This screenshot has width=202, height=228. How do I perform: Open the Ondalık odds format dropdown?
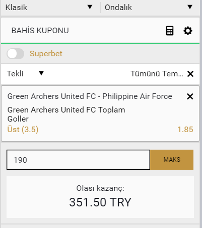coord(149,8)
